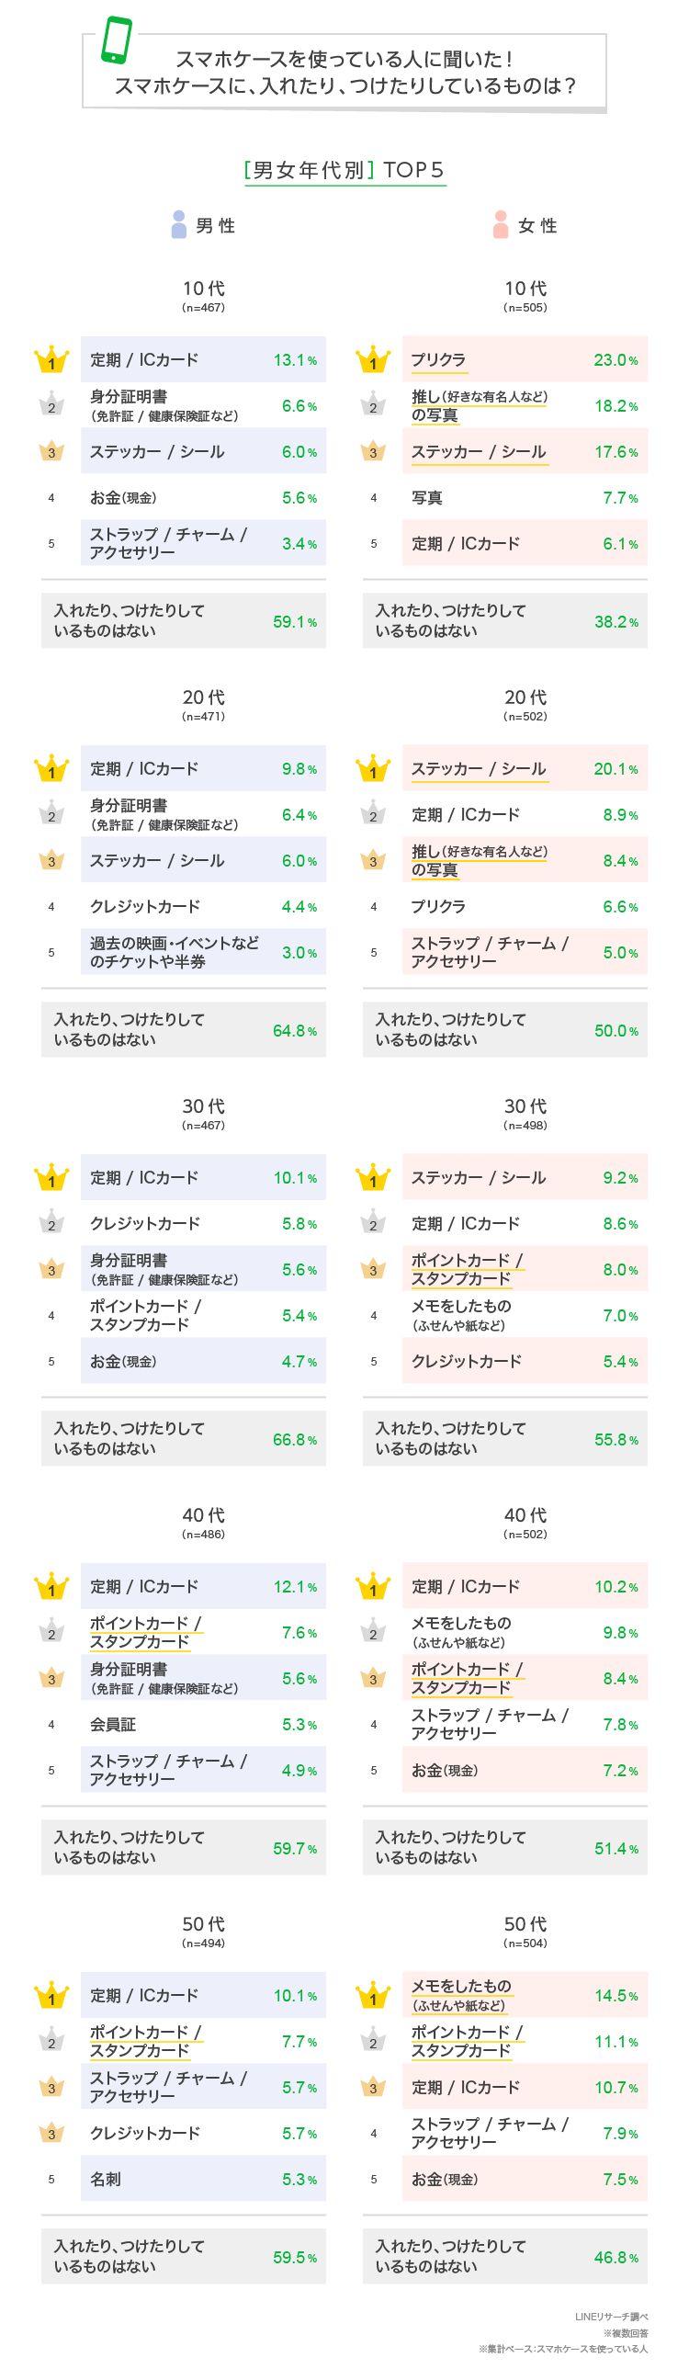Click gold crown beside プリクラ 23.0%

373,359
